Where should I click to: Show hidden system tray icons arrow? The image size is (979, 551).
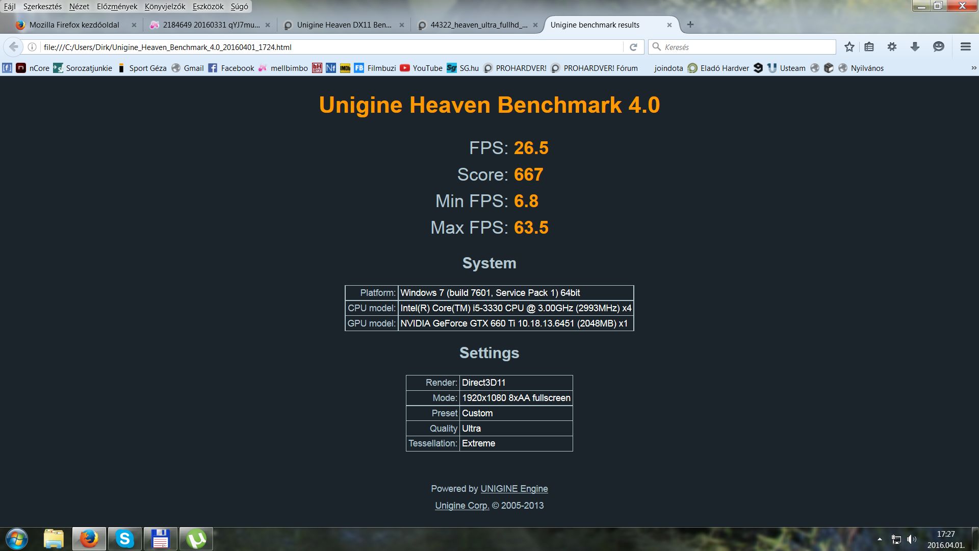tap(880, 539)
